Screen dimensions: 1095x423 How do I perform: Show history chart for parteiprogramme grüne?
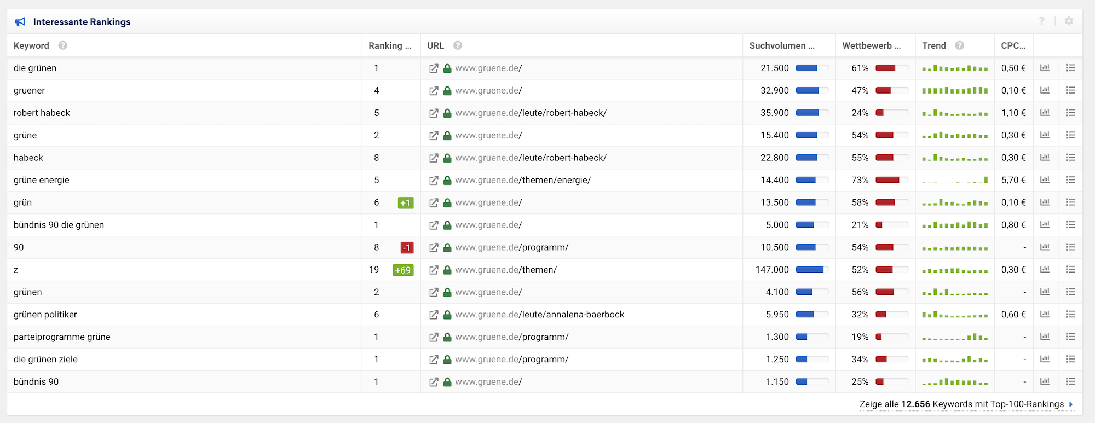pos(1045,337)
